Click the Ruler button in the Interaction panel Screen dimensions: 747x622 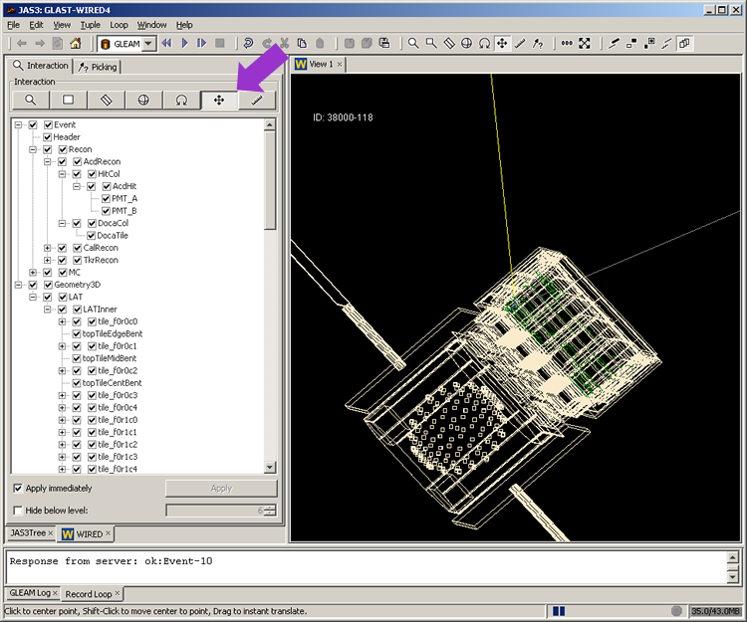pyautogui.click(x=256, y=100)
